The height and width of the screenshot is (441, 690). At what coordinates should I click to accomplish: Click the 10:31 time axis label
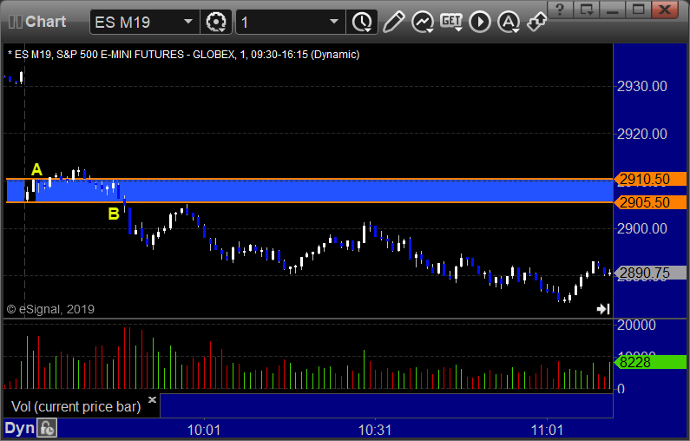click(x=375, y=430)
